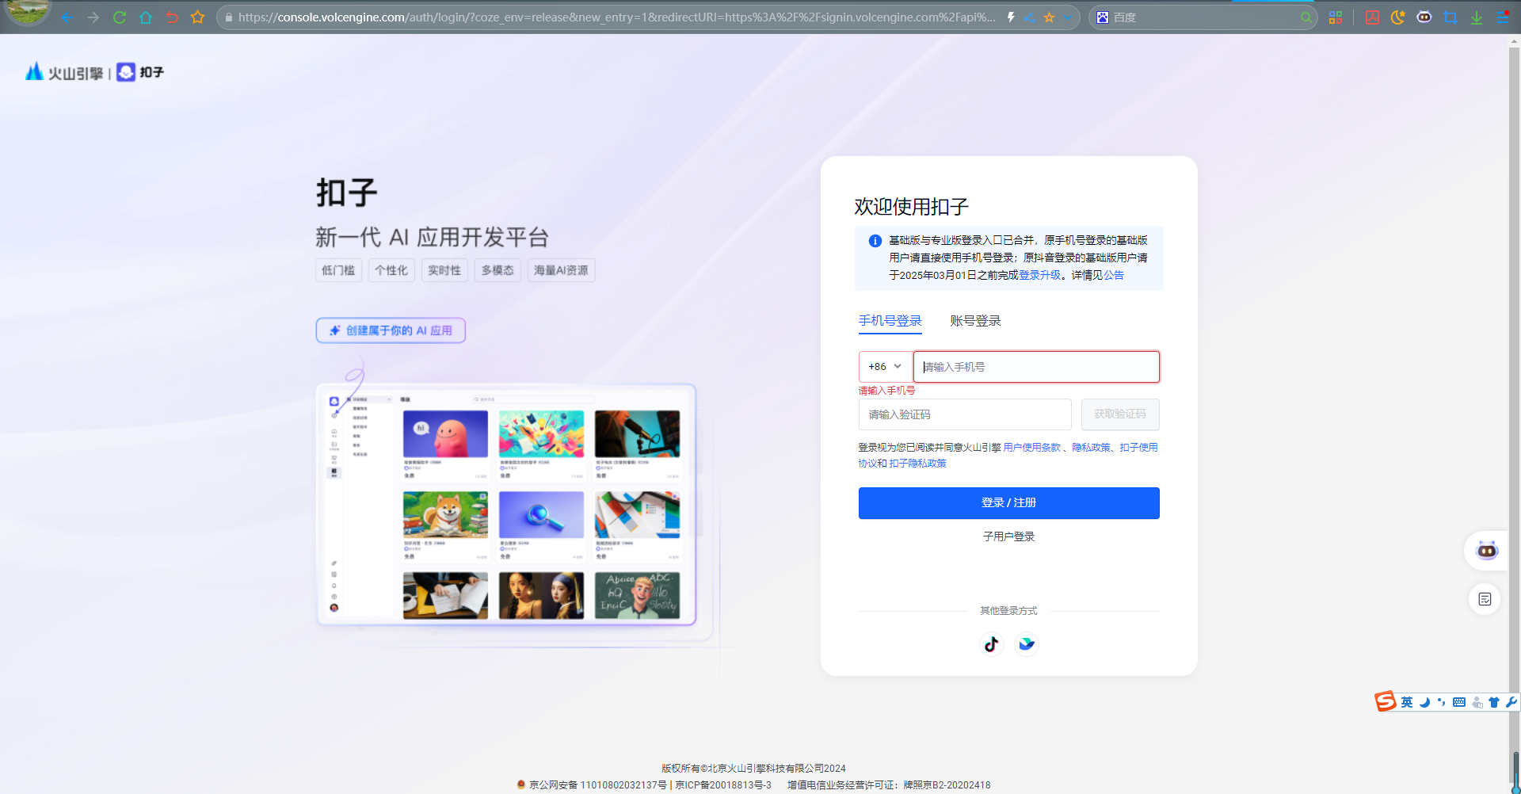Open the 子用户登录 link
This screenshot has width=1521, height=794.
point(1008,536)
